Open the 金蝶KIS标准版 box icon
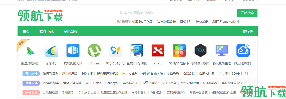286x99 pixels. point(137,50)
